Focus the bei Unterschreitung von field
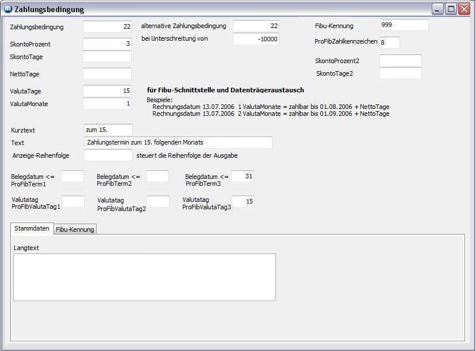This screenshot has width=476, height=351. [x=256, y=39]
